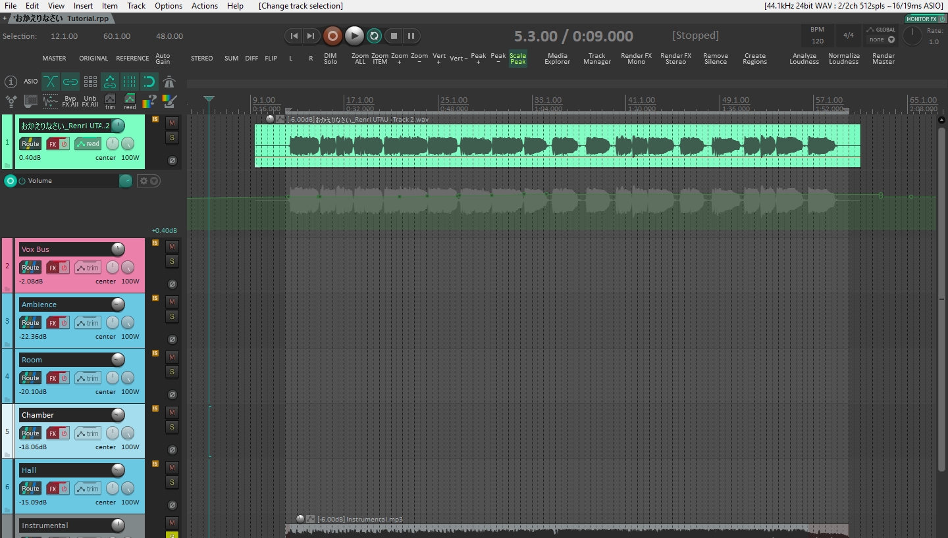Click the Pause transport button
Screen dimensions: 948x538
411,36
